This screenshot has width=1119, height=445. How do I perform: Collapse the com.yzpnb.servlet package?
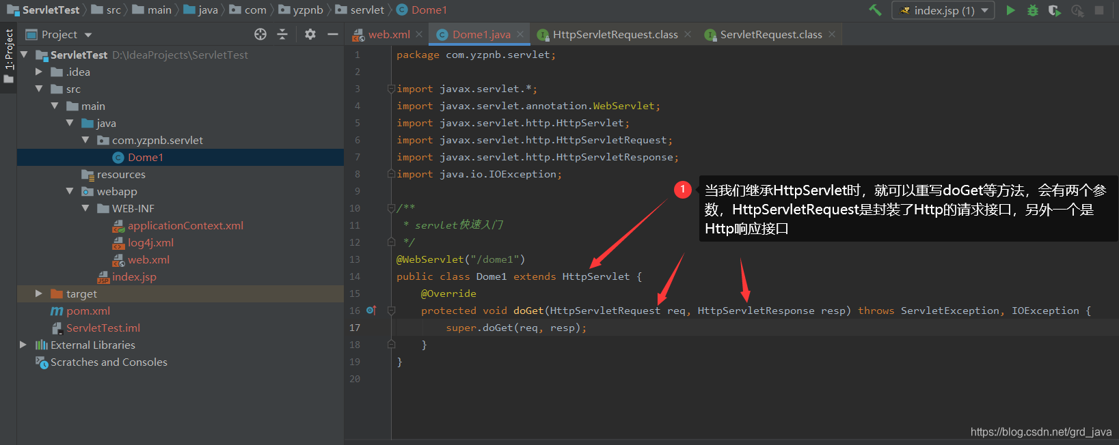click(85, 140)
